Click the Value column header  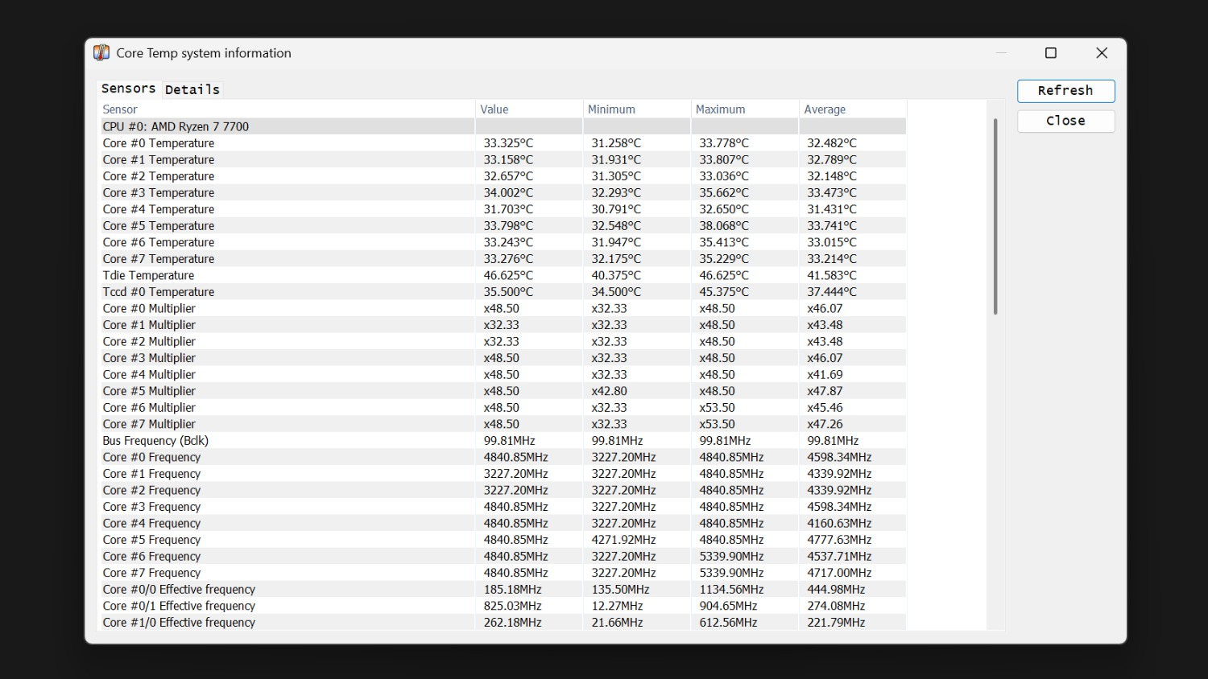click(529, 109)
